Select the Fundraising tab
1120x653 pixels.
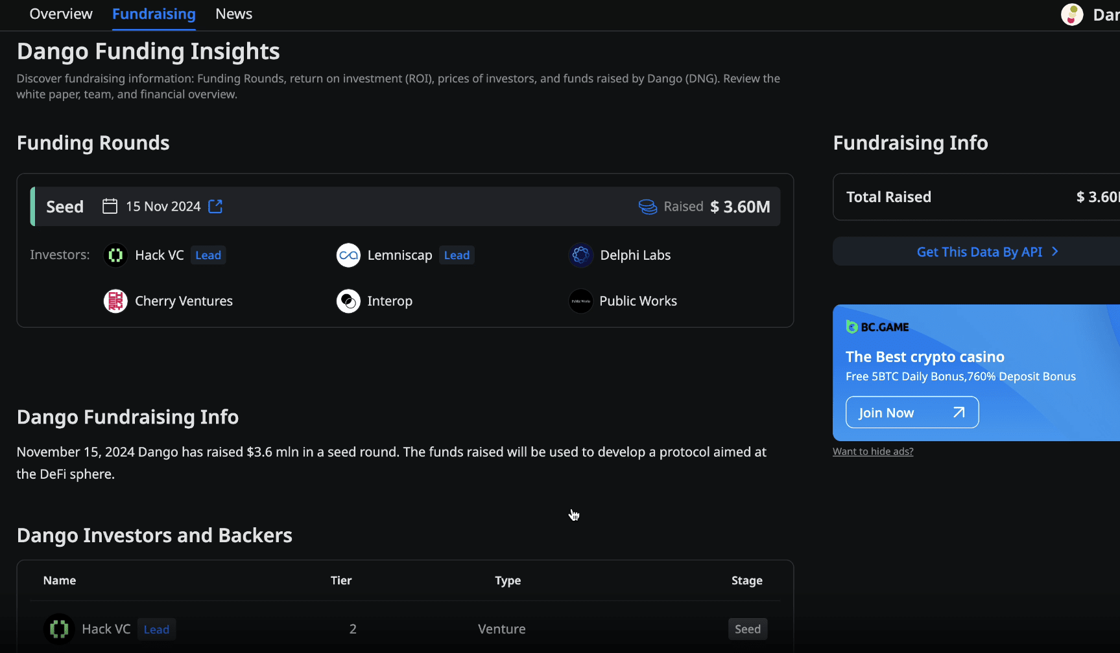click(x=154, y=14)
